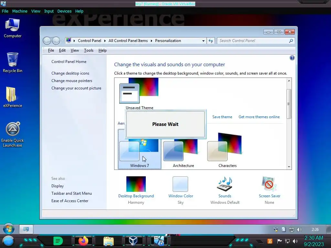Launch Enable Quick Launch.exe desktop icon

click(x=13, y=135)
